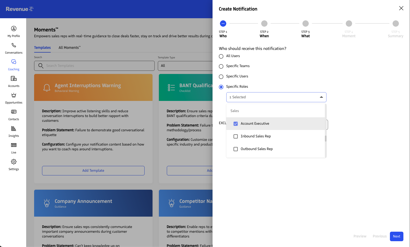This screenshot has height=247, width=410.
Task: Open the Accounts building icon
Action: [x=14, y=78]
